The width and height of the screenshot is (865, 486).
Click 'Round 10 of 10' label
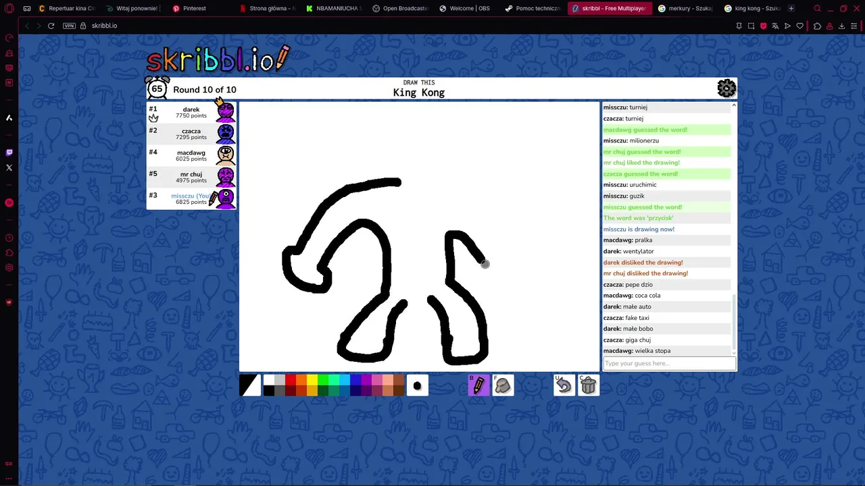tap(204, 90)
